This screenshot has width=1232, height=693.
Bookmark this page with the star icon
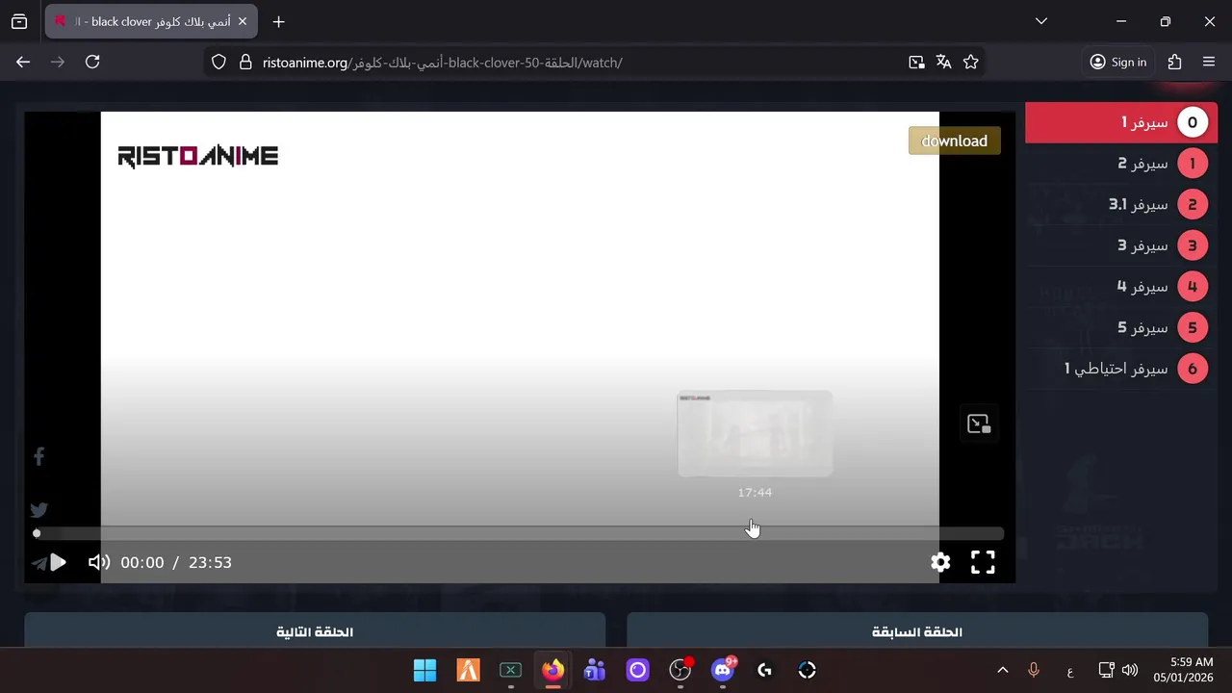pos(970,62)
